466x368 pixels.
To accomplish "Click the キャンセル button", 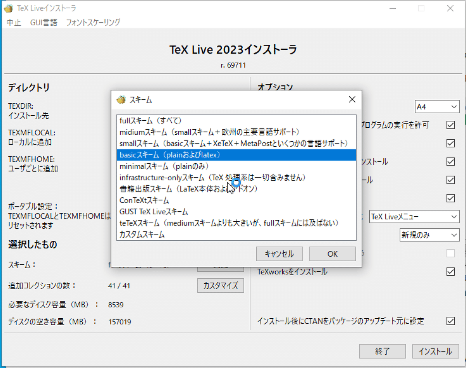I will click(279, 254).
